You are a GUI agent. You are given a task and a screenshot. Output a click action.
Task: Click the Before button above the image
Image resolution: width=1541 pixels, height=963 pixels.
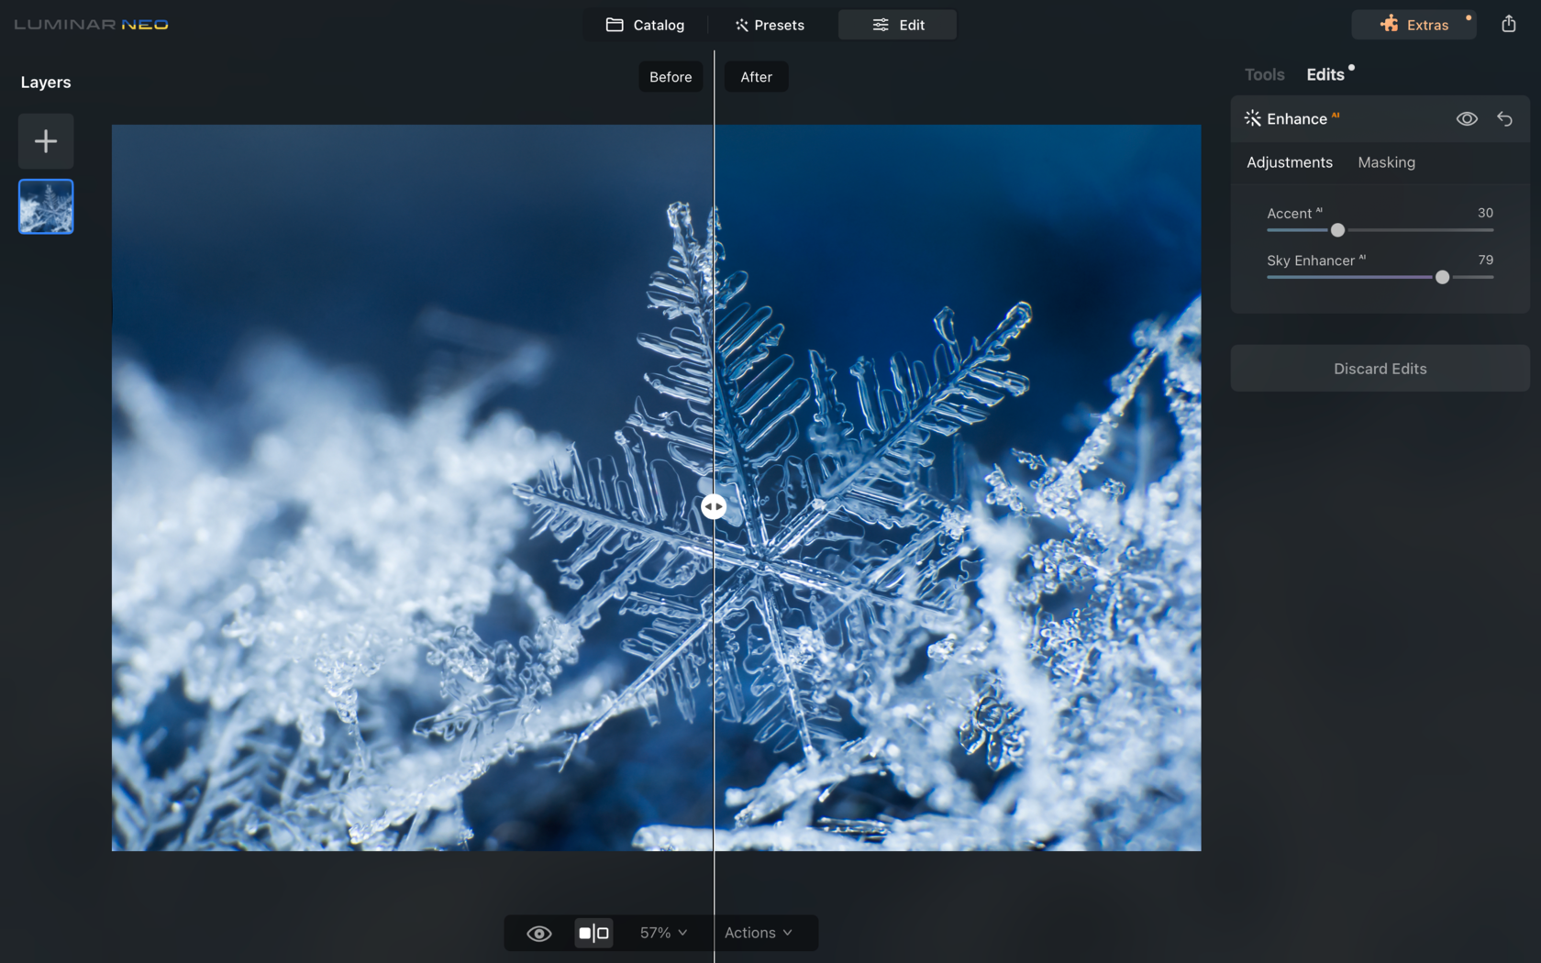pos(671,76)
